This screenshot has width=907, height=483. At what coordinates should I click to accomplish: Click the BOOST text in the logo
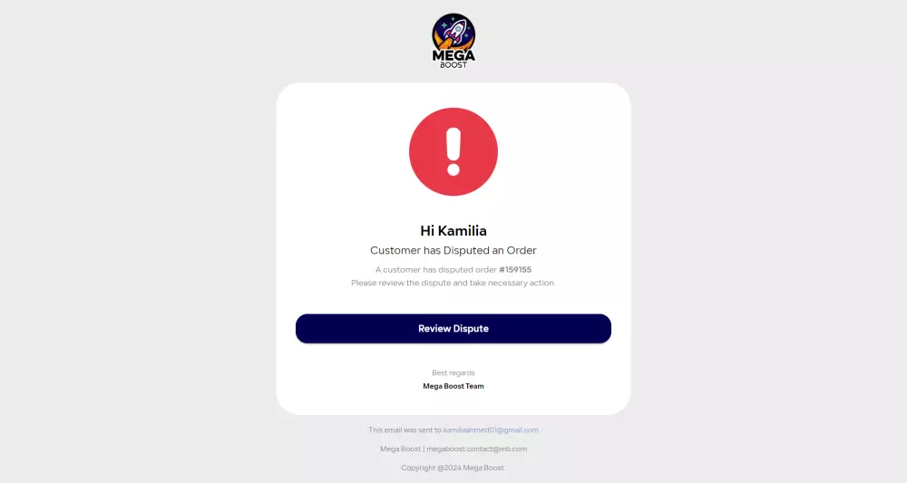click(x=453, y=65)
